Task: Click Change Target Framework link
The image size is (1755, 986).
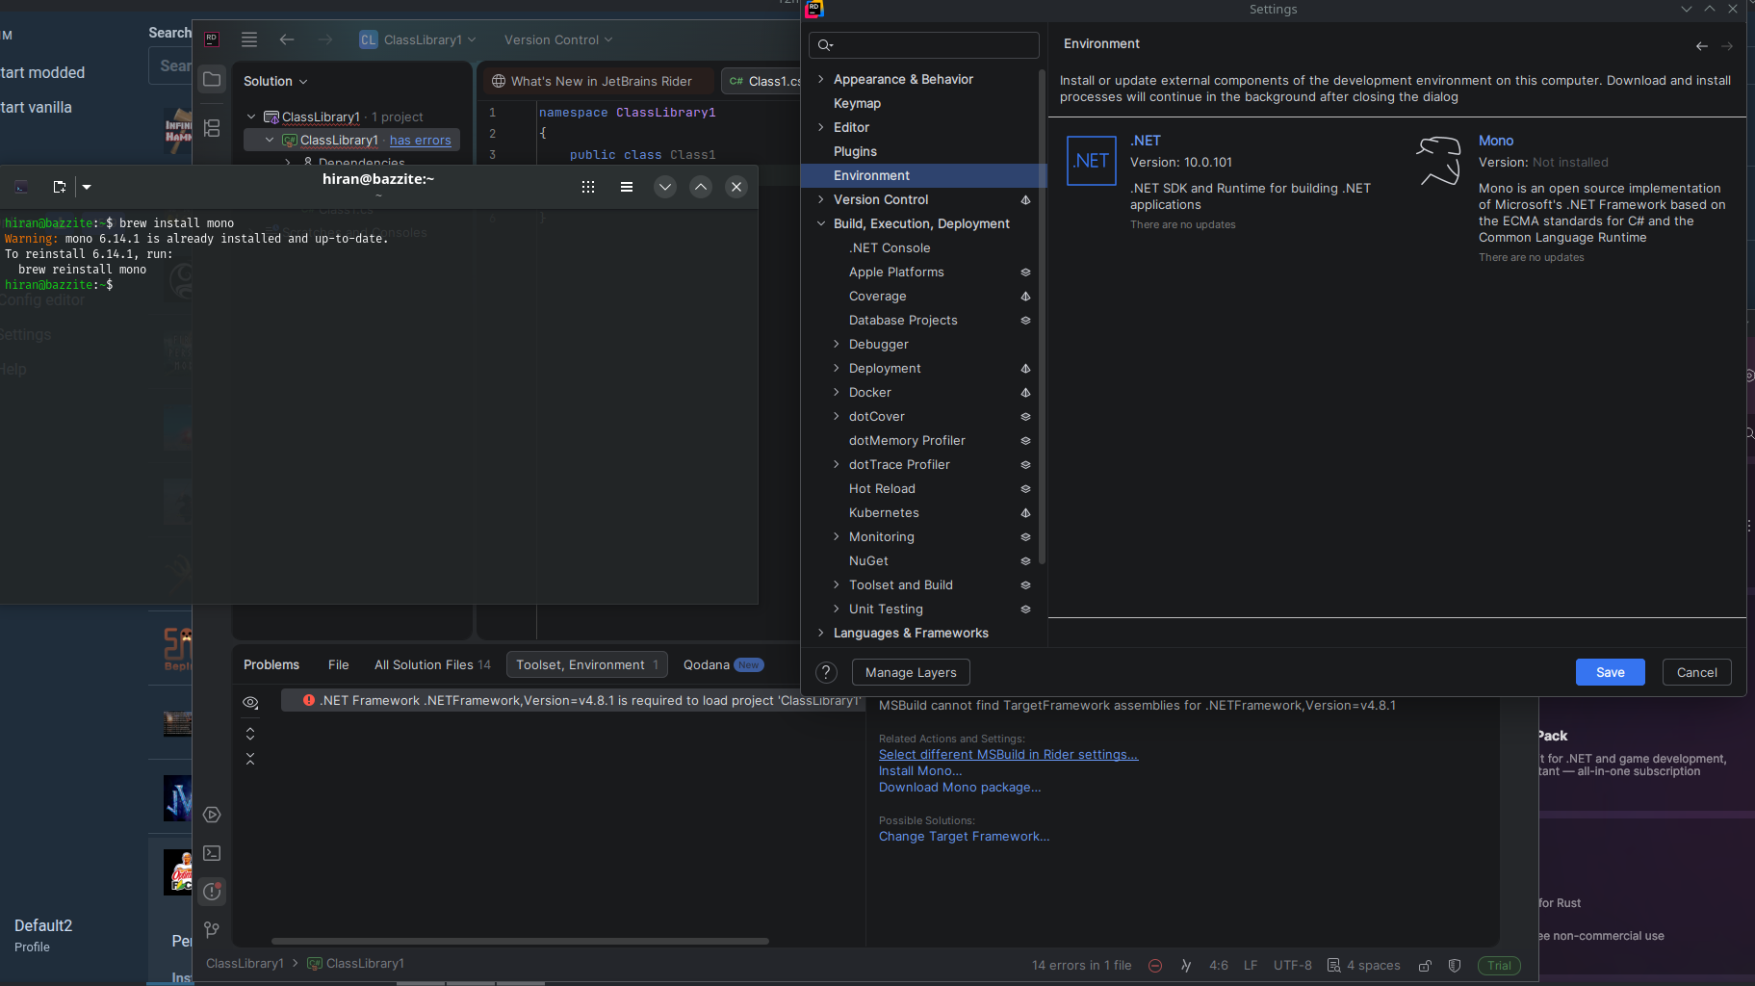Action: click(x=965, y=837)
